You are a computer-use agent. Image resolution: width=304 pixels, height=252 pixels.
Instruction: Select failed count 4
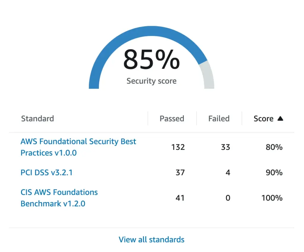228,173
